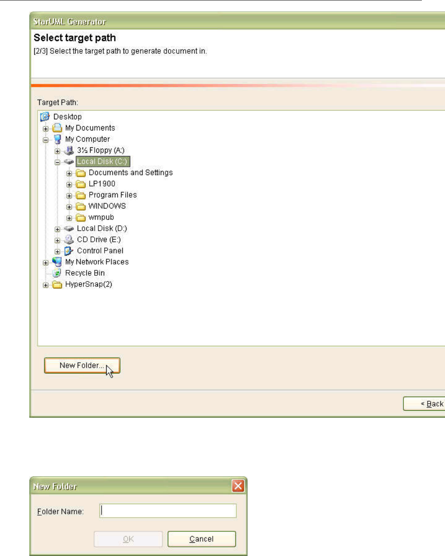Expand the My Network Places node

[x=45, y=263]
